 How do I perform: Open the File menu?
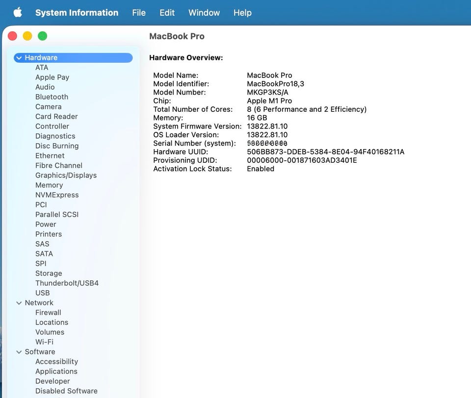coord(139,13)
